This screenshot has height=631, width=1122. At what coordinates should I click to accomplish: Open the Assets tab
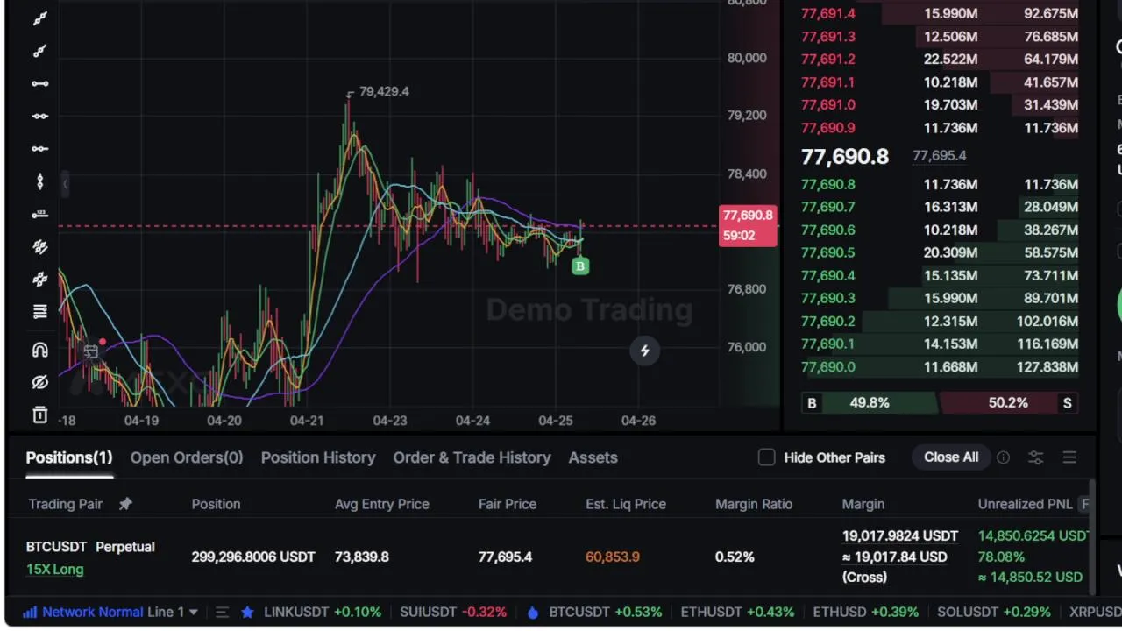pos(593,457)
